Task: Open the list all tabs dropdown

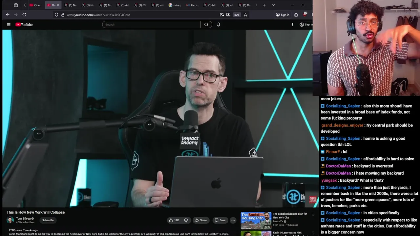Action: 273,5
